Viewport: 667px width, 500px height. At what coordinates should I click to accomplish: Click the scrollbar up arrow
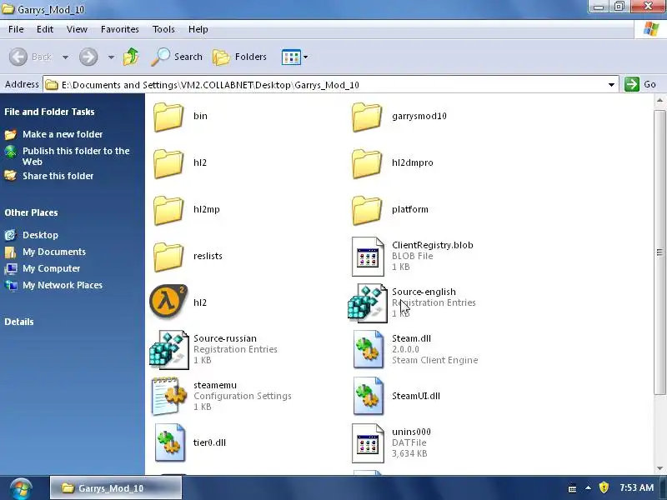click(659, 101)
